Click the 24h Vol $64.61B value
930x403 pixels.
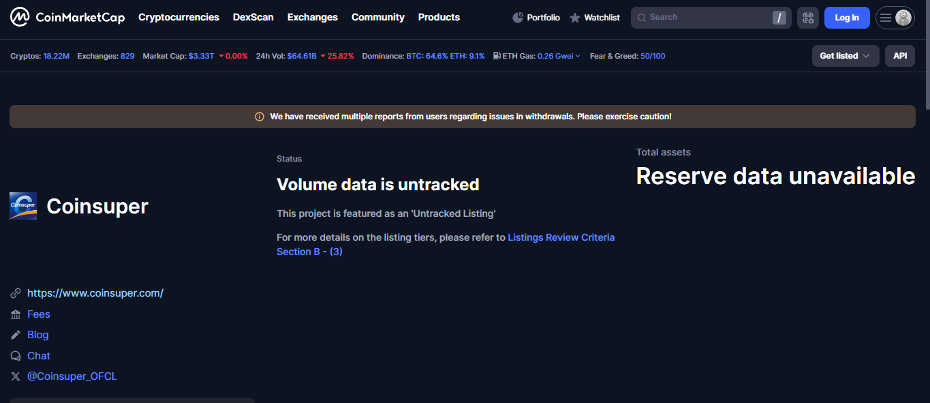click(302, 56)
